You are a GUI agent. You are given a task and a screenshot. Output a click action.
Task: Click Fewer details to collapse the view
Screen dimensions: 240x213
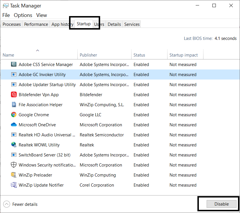click(20, 204)
